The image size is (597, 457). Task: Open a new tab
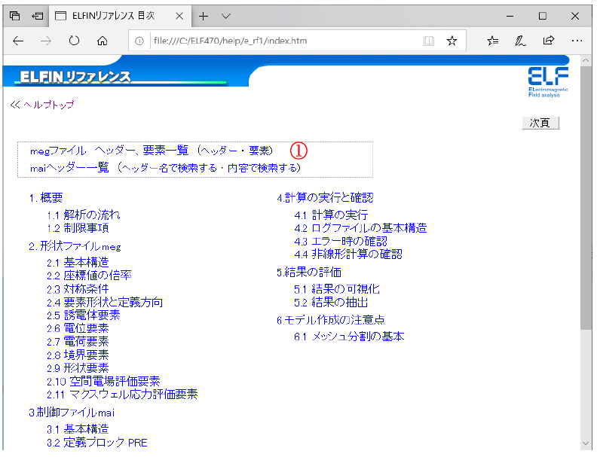click(204, 16)
